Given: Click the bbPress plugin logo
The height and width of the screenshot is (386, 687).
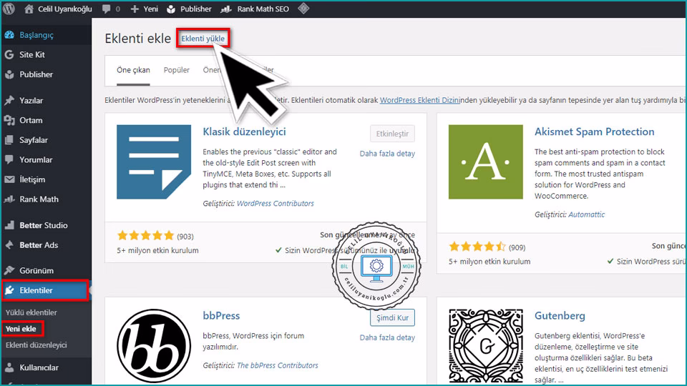Looking at the screenshot, I should [x=154, y=346].
